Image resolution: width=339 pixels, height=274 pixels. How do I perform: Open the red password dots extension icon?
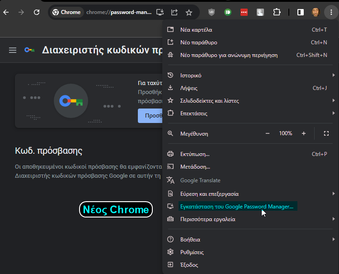[244, 12]
